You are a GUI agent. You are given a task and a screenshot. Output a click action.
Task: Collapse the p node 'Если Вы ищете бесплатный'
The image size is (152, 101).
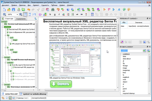click(x=8, y=65)
